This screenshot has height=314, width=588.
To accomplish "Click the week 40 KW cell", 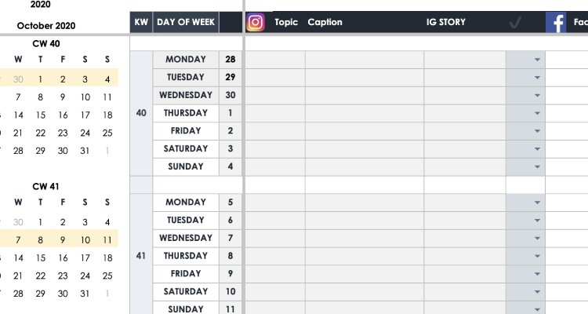I will [141, 113].
